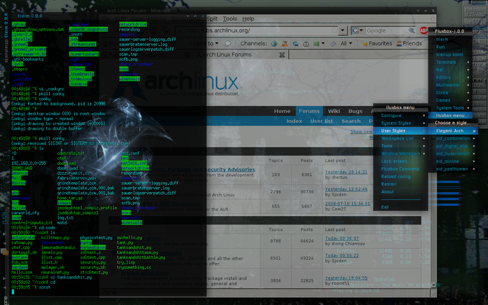Image resolution: width=488 pixels, height=305 pixels.
Task: Select the Arch Linux Forums tab
Action: click(241, 55)
